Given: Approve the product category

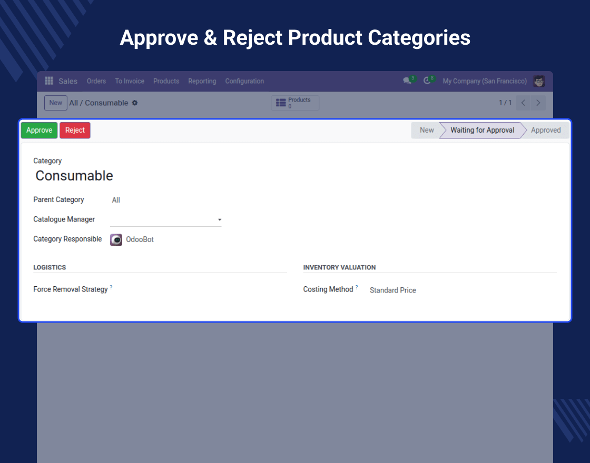Looking at the screenshot, I should point(39,130).
